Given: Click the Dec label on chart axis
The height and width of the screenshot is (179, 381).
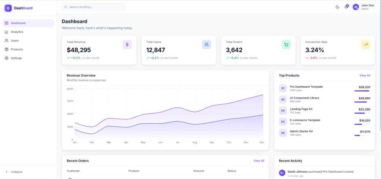Looking at the screenshot, I should (262, 142).
